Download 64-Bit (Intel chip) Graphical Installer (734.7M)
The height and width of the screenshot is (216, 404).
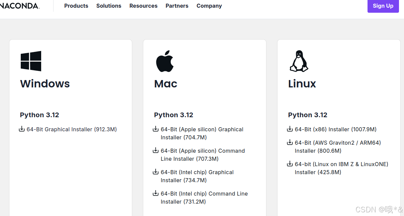197,176
